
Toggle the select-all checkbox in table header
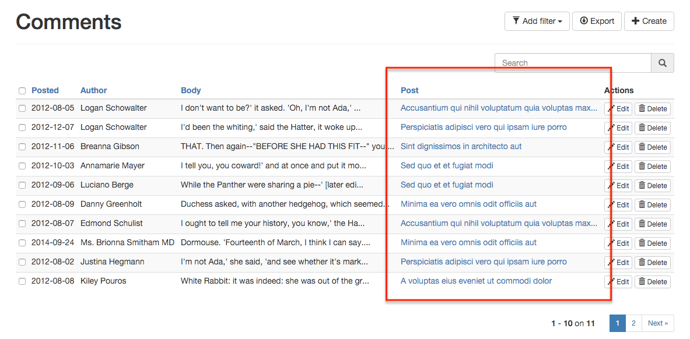22,91
